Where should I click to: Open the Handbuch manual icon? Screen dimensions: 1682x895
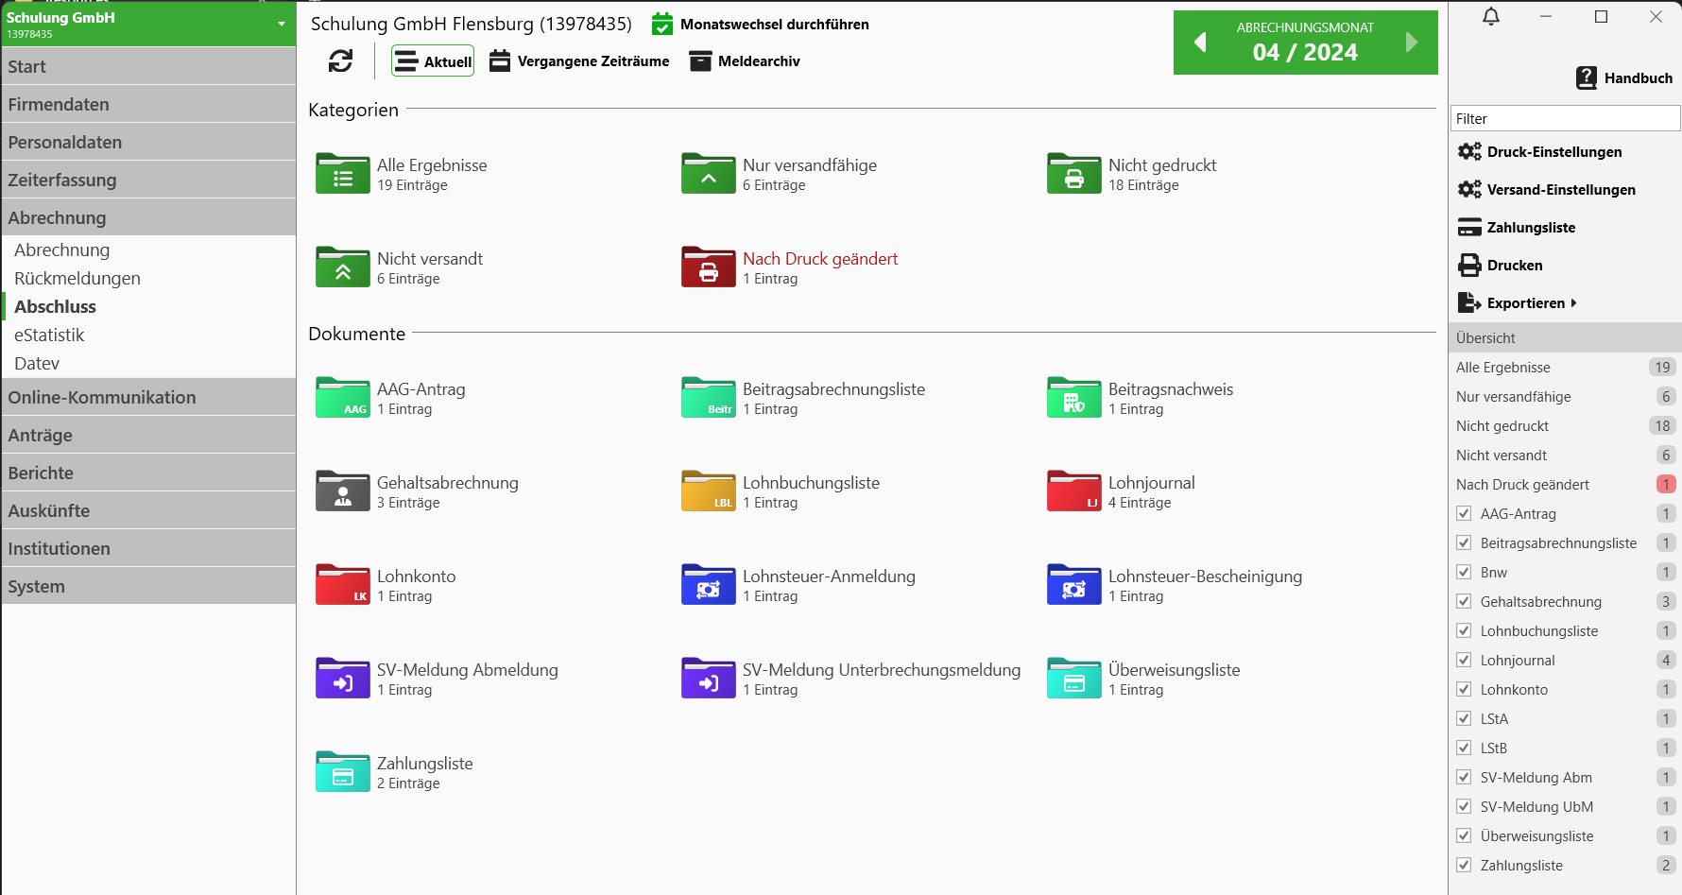pyautogui.click(x=1587, y=78)
